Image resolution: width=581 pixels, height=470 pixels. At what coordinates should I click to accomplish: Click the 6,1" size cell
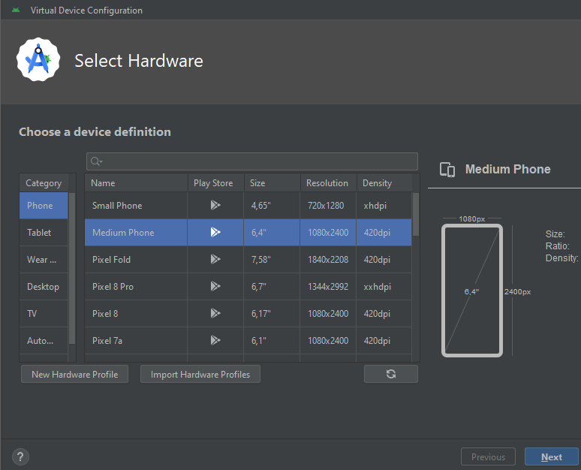point(272,341)
